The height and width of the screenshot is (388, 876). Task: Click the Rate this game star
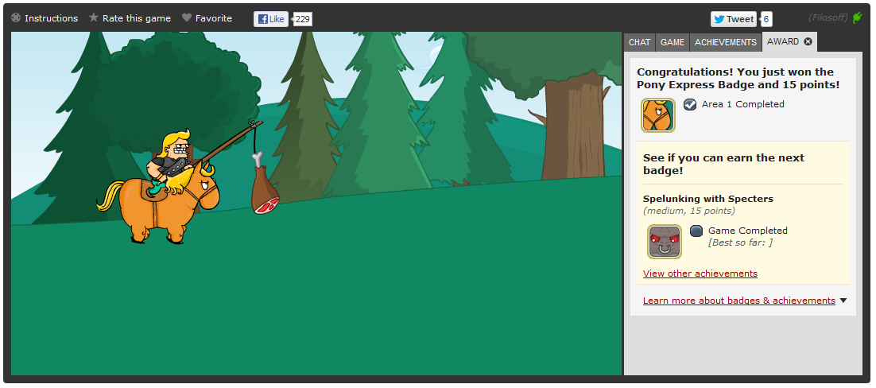click(x=94, y=17)
